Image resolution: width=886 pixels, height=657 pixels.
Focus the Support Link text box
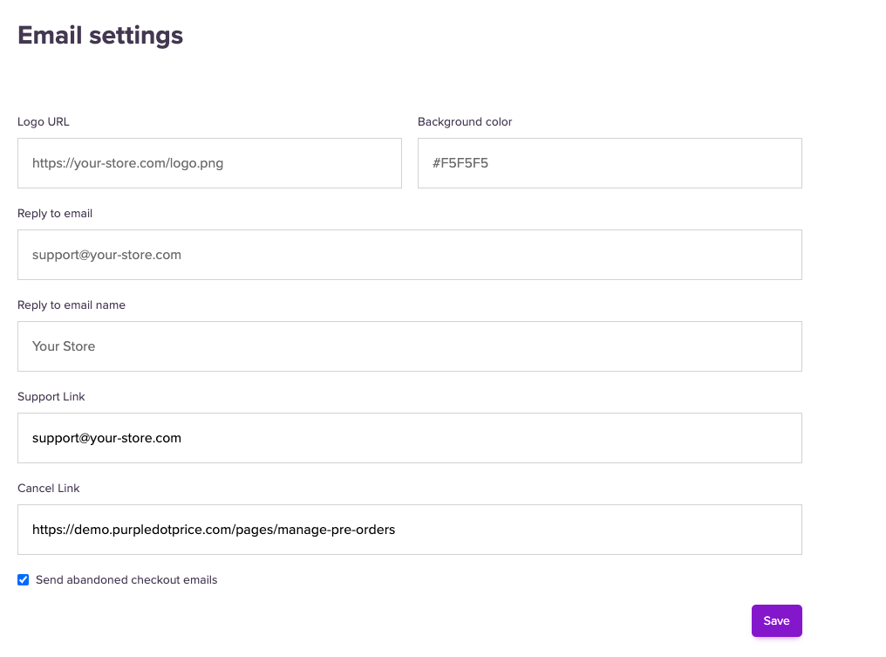click(x=409, y=438)
